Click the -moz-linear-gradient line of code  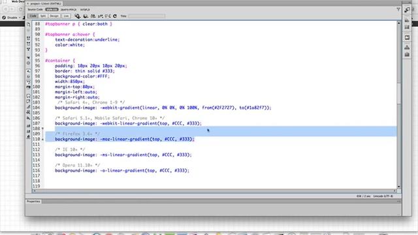click(x=125, y=139)
